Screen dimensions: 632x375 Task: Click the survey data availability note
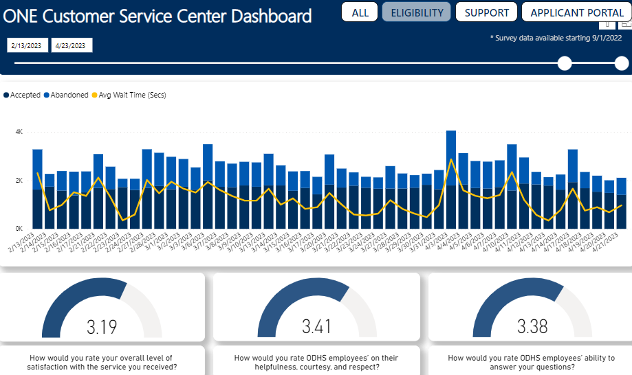(556, 38)
